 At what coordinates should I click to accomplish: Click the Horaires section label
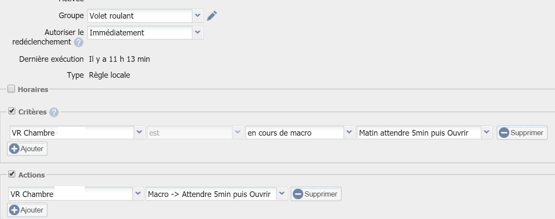click(x=33, y=89)
